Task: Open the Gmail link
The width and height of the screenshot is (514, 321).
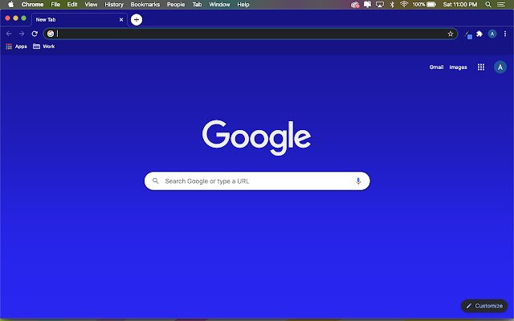Action: (436, 67)
